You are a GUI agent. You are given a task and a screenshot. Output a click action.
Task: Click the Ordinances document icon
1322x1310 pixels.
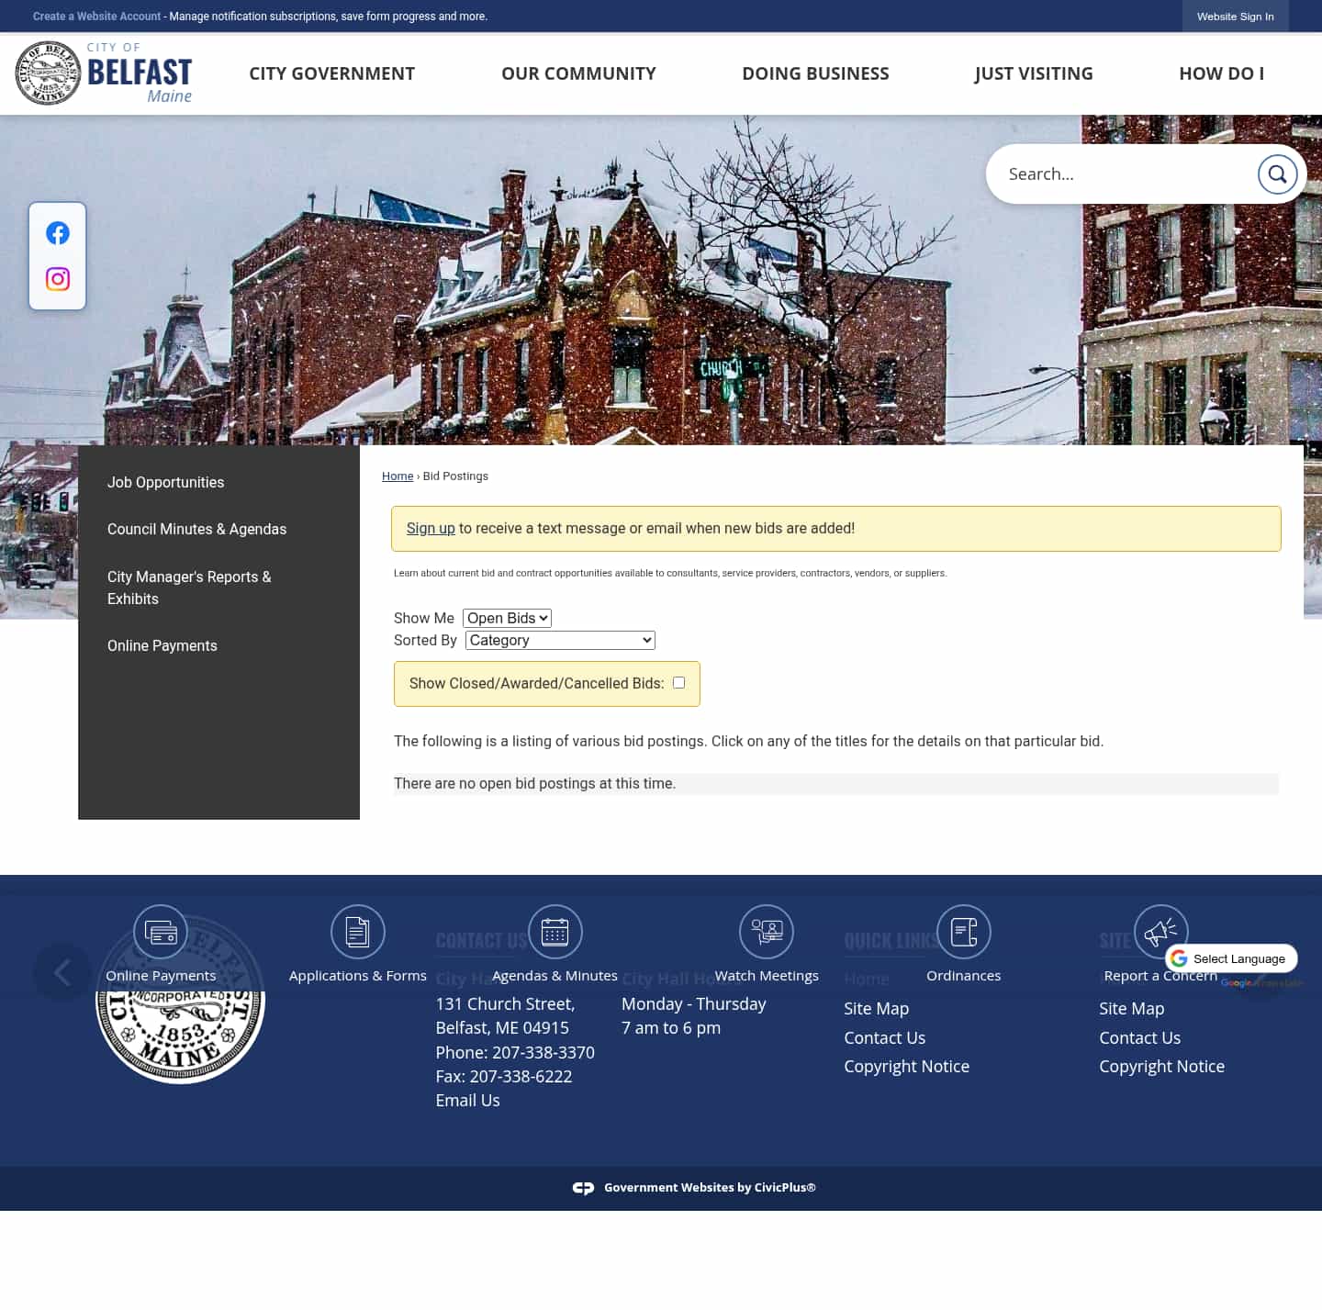click(963, 931)
